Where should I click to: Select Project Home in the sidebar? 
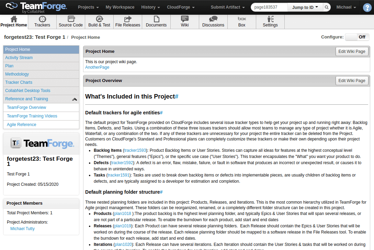(41, 49)
